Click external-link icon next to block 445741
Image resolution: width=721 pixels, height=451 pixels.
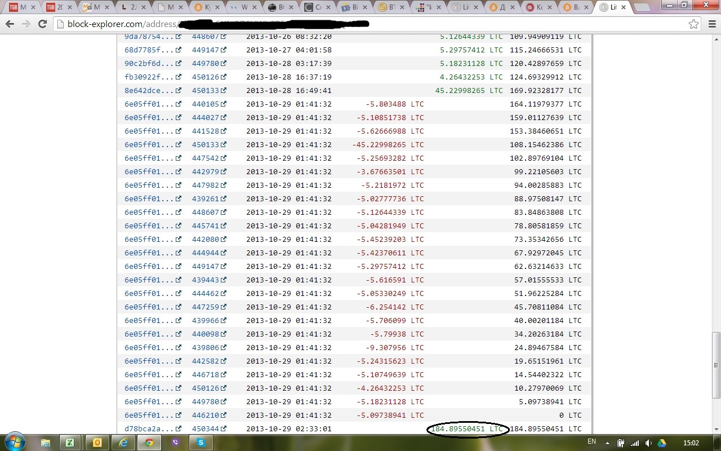[224, 225]
